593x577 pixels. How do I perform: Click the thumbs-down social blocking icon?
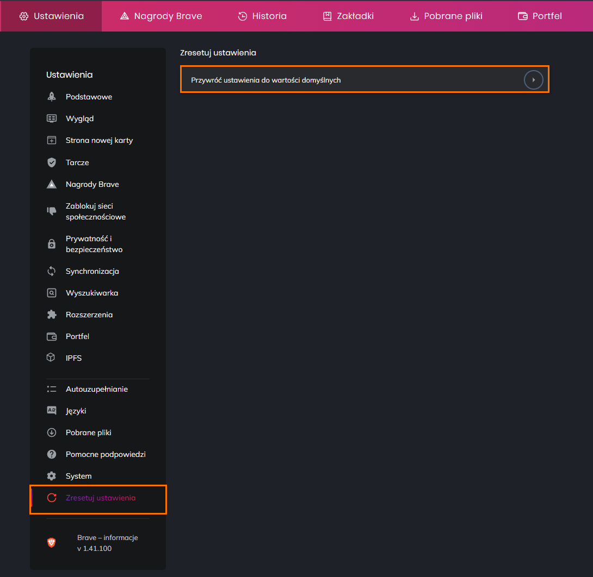pyautogui.click(x=52, y=211)
